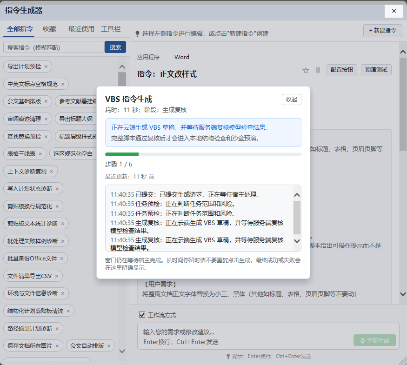
Task: Remove the 批量备份Office文件 tag with its x
Action: 62,259
